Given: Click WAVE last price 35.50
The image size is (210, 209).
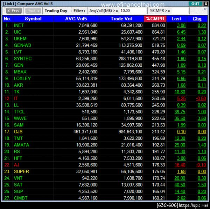Looking at the screenshot, I should pos(180,118).
